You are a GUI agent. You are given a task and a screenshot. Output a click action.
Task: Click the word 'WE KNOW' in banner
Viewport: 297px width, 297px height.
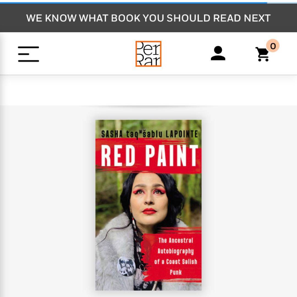[51, 18]
